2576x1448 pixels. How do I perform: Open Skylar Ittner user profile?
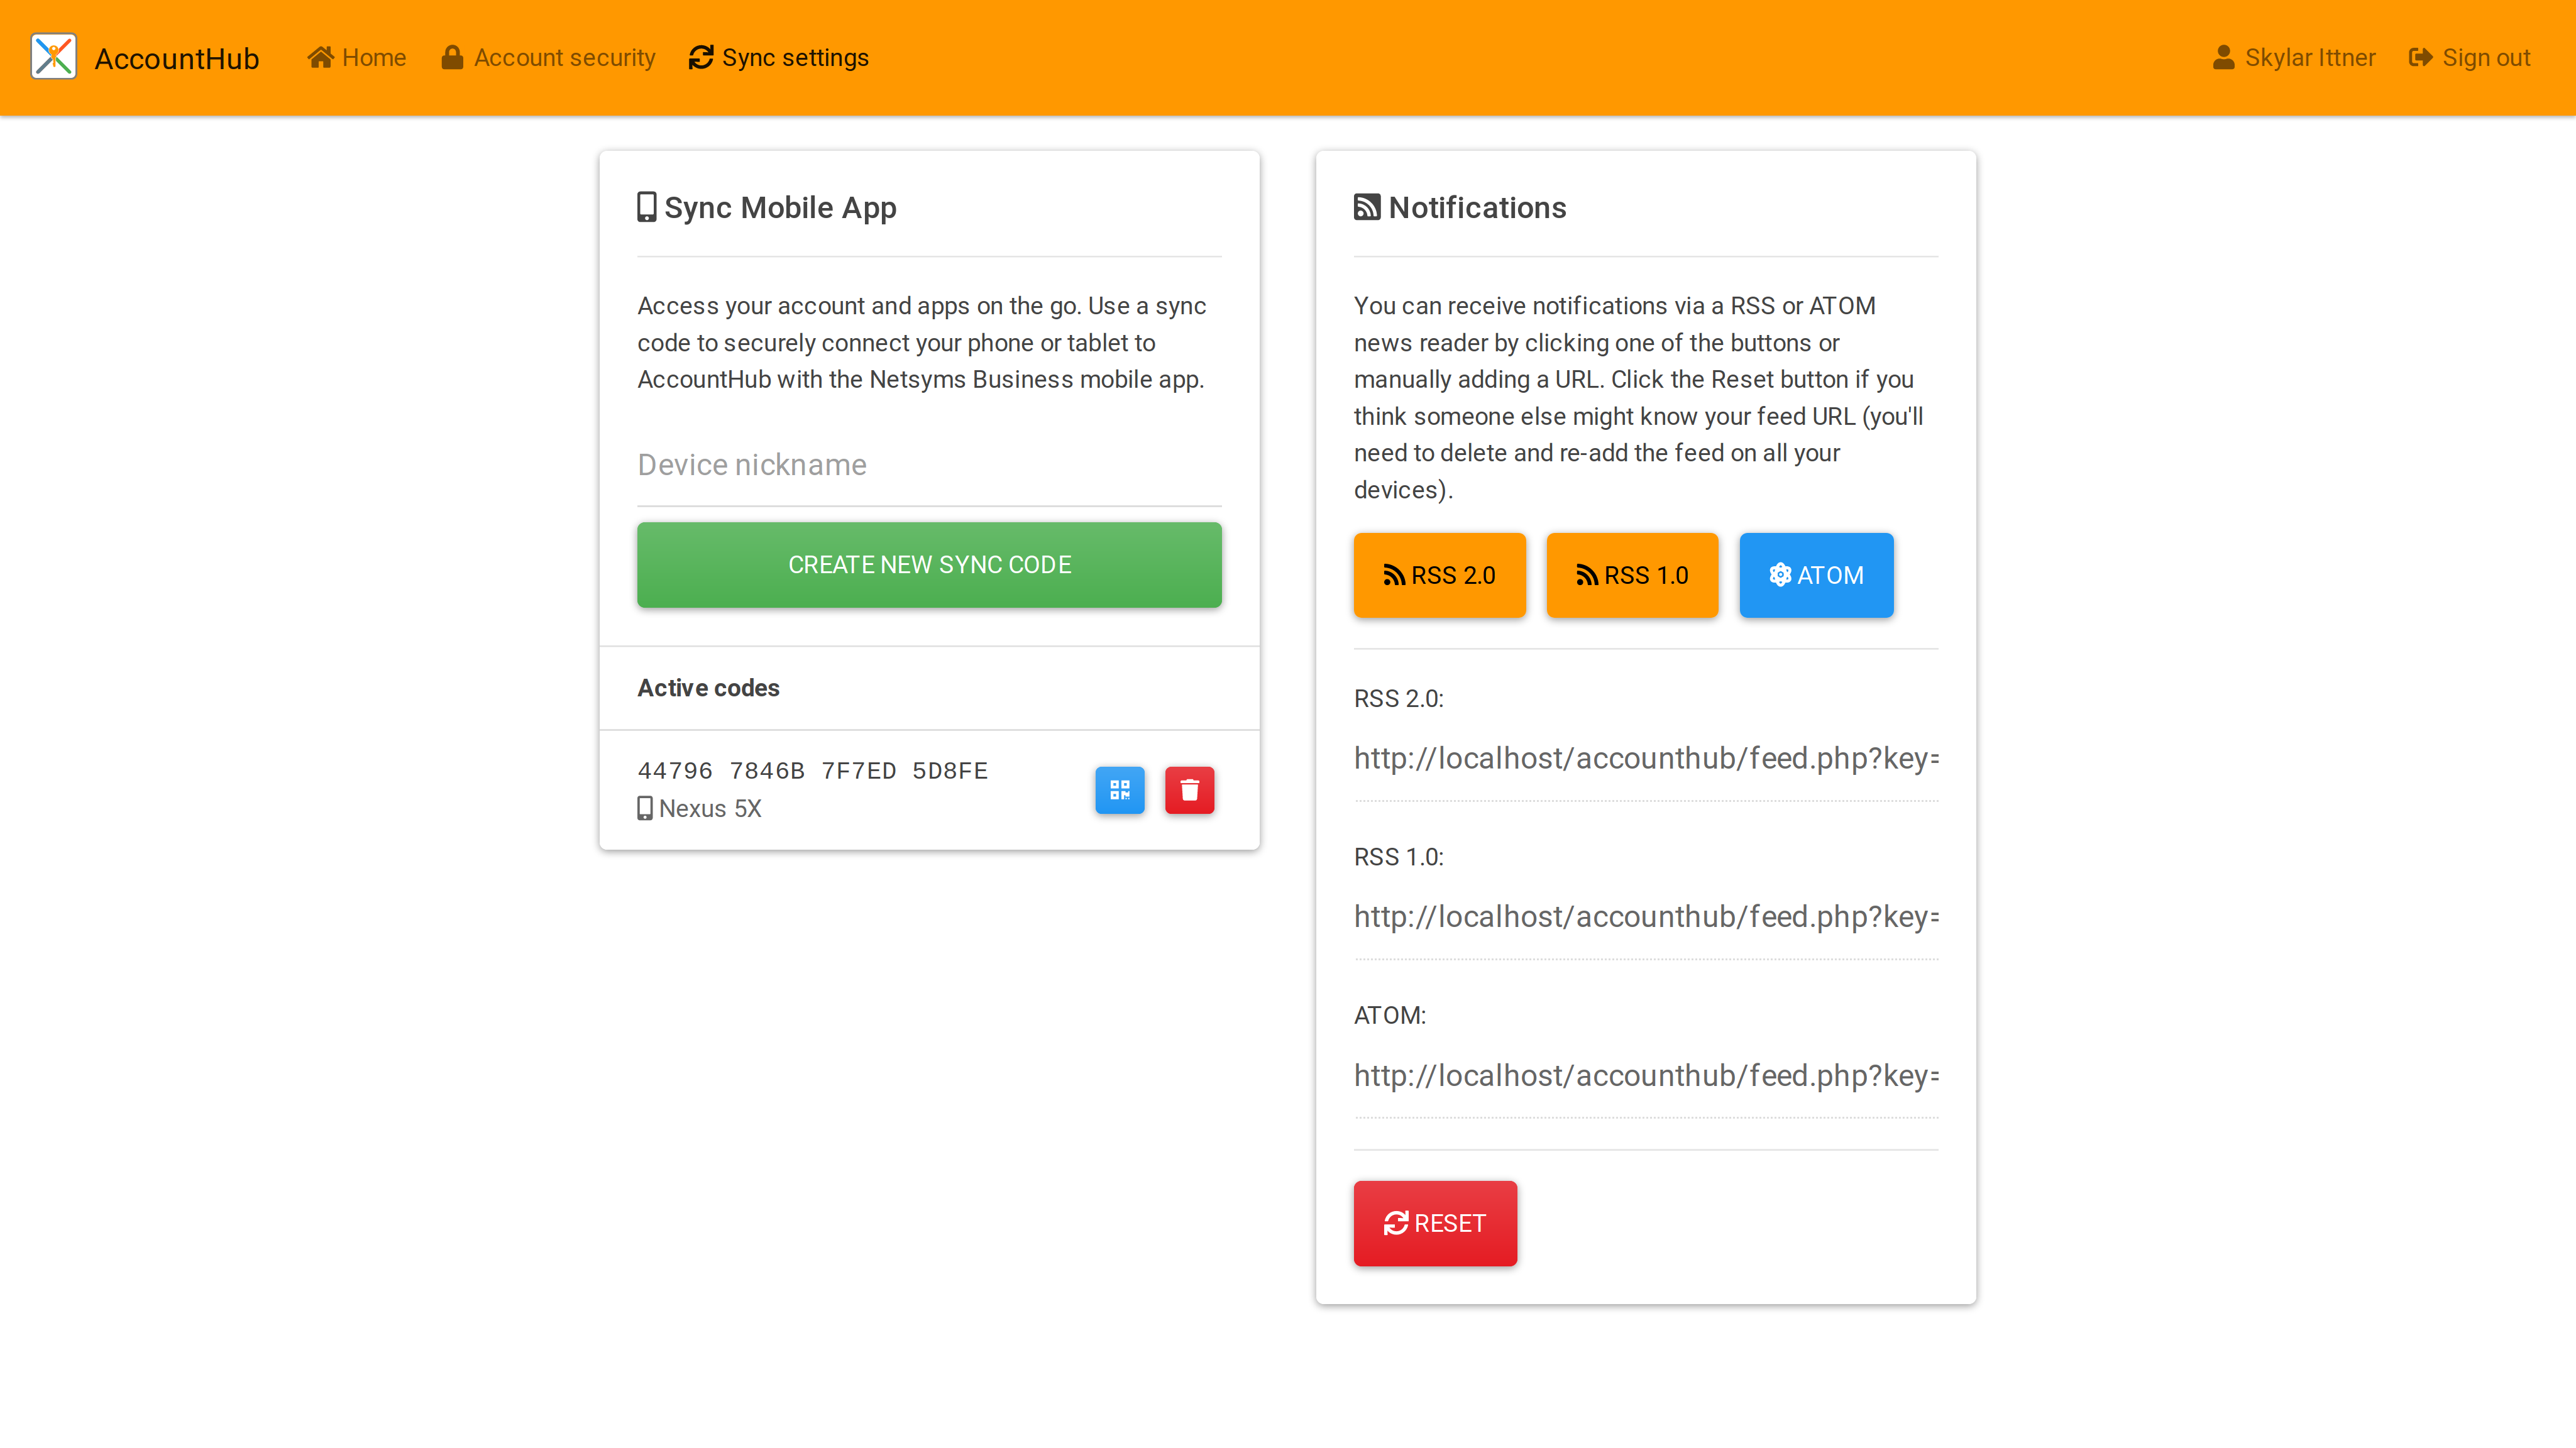pyautogui.click(x=2293, y=57)
